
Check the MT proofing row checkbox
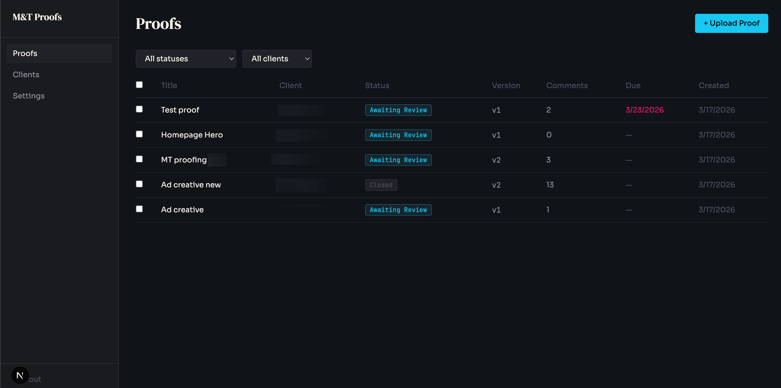[139, 159]
